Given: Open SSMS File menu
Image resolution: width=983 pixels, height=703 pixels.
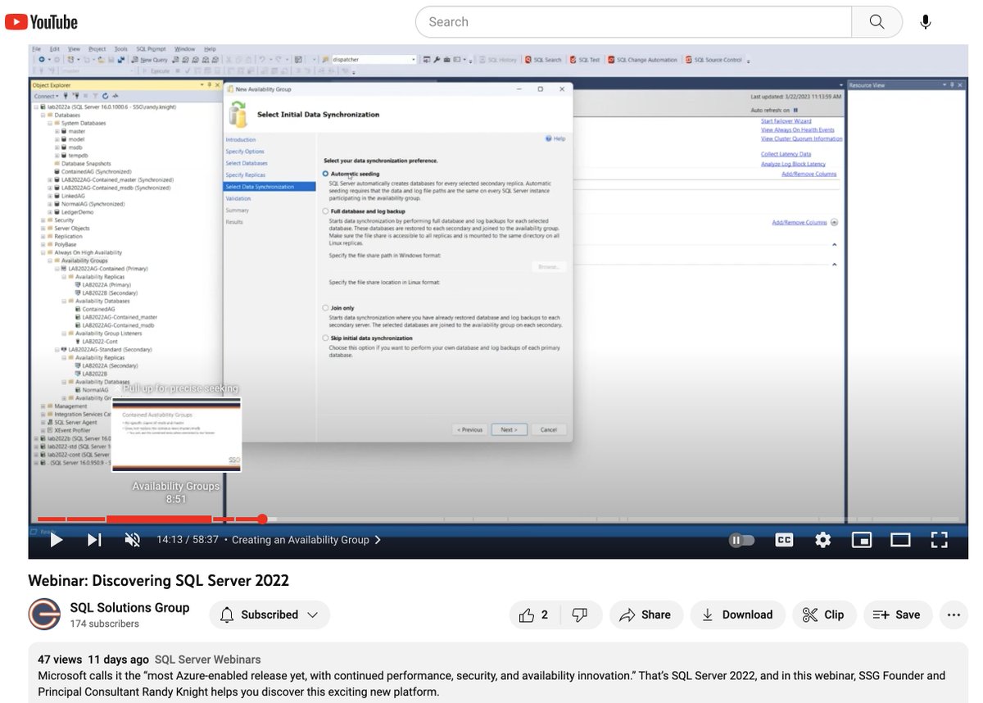Looking at the screenshot, I should 36,49.
